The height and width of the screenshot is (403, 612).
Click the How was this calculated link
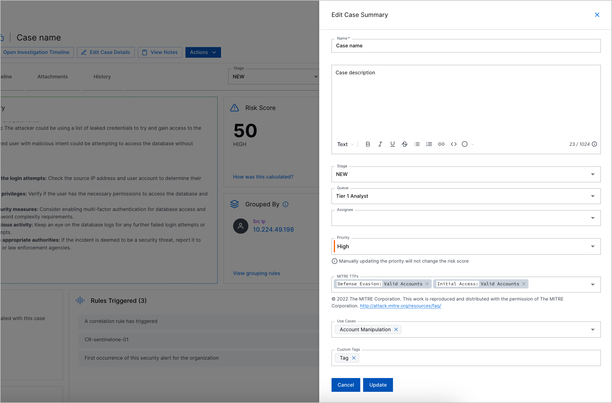pos(263,176)
